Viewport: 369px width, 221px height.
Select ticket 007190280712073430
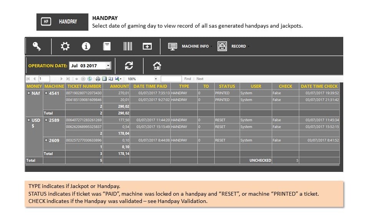(84, 93)
